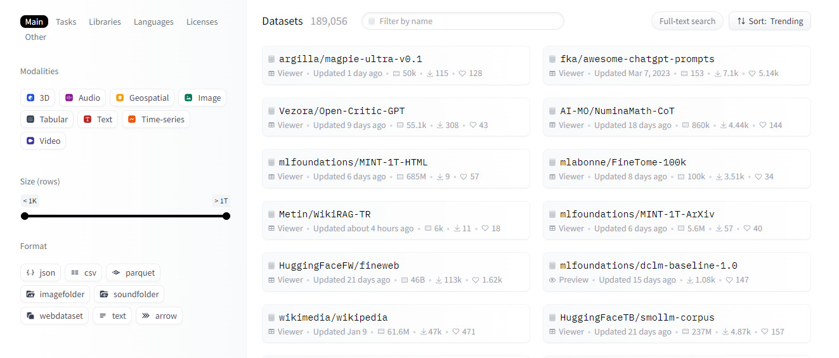Click the dataset icon beside HuggingFaceFW/fineweb
Viewport: 839px width, 358px height.
click(x=271, y=265)
